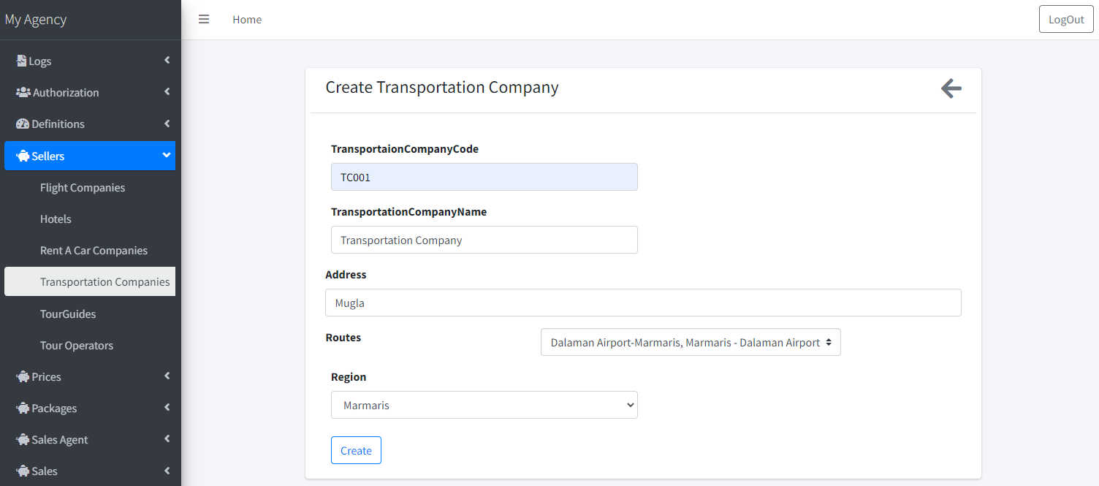Expand the Sales Agent menu chevron
Viewport: 1099px width, 486px height.
coord(167,439)
